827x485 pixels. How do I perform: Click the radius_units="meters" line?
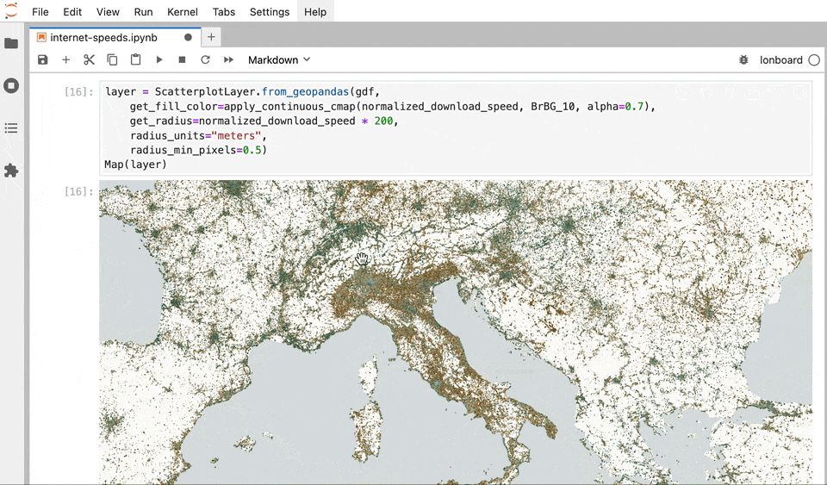click(198, 135)
